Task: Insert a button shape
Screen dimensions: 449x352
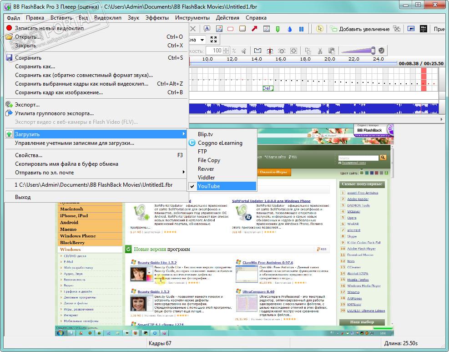Action: [x=242, y=29]
